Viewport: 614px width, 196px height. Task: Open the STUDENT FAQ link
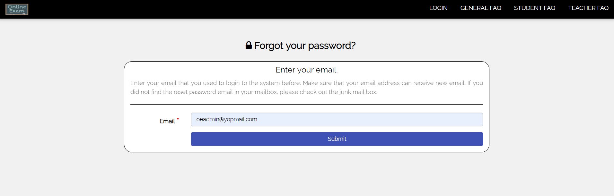point(534,8)
